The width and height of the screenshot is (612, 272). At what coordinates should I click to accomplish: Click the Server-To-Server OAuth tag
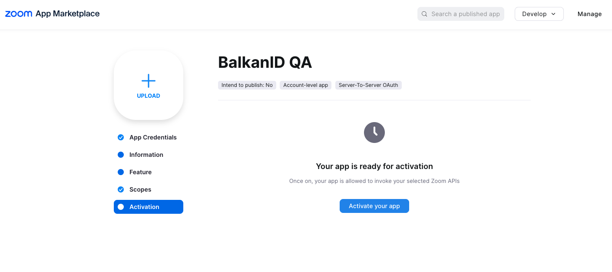click(368, 85)
